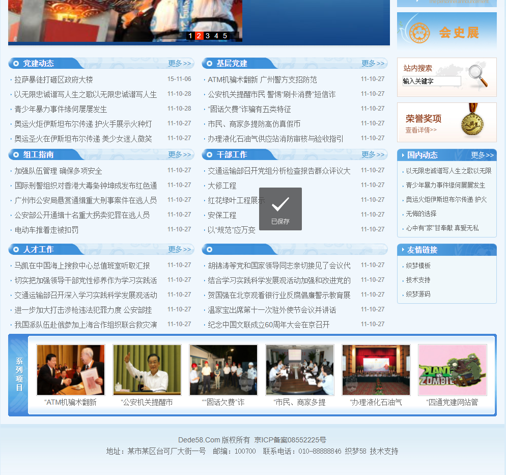Click the checkmark 已保存 saved icon
Viewport: 506px width, 475px height.
280,205
